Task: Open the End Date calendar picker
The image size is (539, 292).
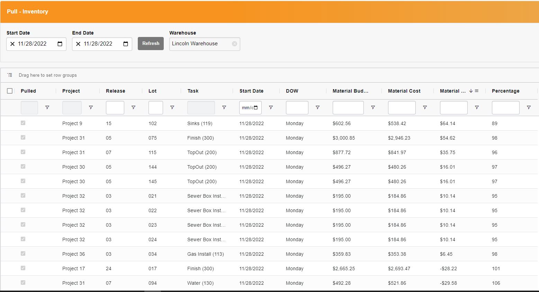Action: pos(126,44)
